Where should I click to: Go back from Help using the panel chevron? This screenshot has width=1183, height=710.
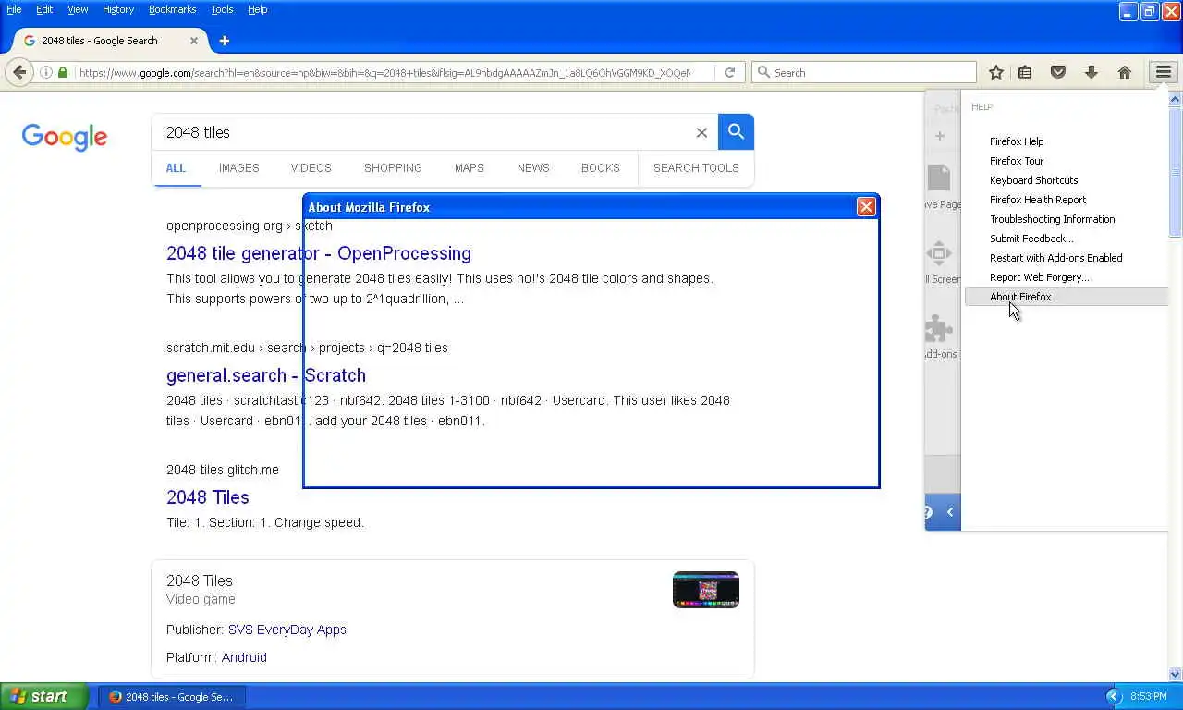point(949,512)
